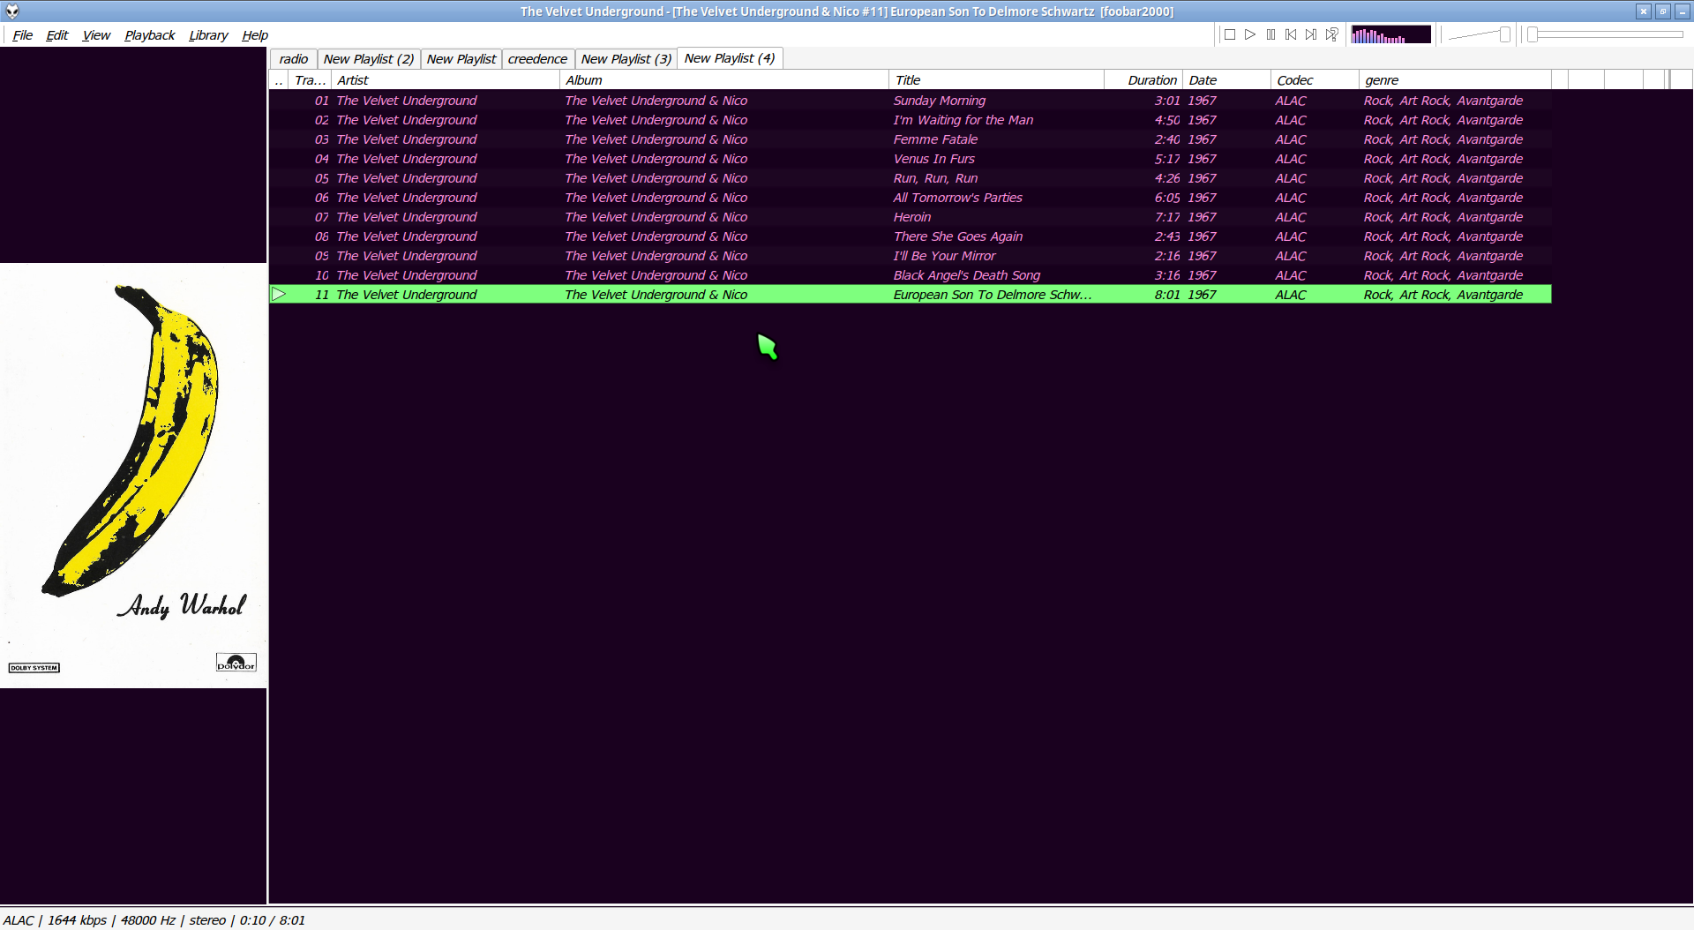Sort by the Tra... track number header
The height and width of the screenshot is (930, 1694).
tap(310, 80)
